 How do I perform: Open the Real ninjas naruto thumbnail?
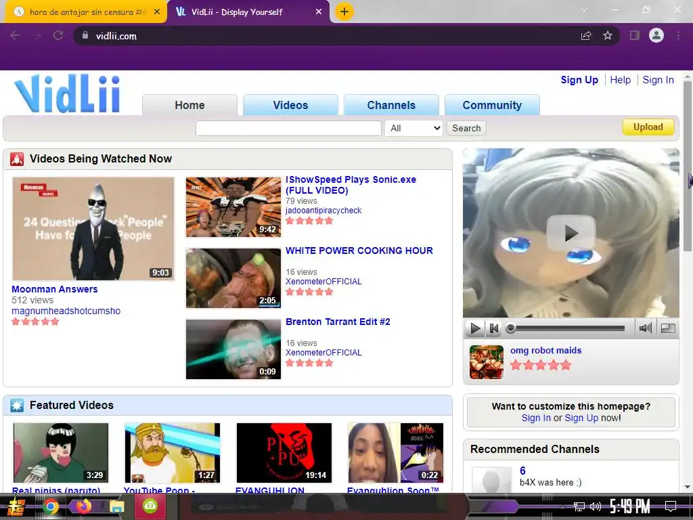pos(60,453)
